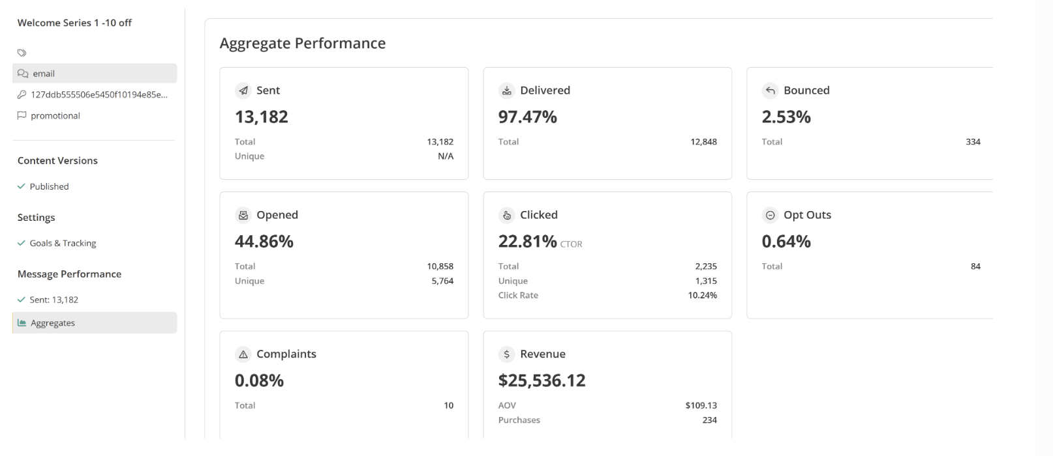
Task: Open the Goals & Tracking settings link
Action: pos(63,243)
